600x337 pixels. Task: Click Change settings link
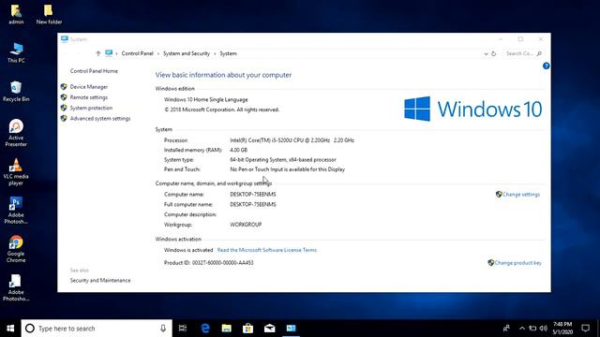(521, 195)
